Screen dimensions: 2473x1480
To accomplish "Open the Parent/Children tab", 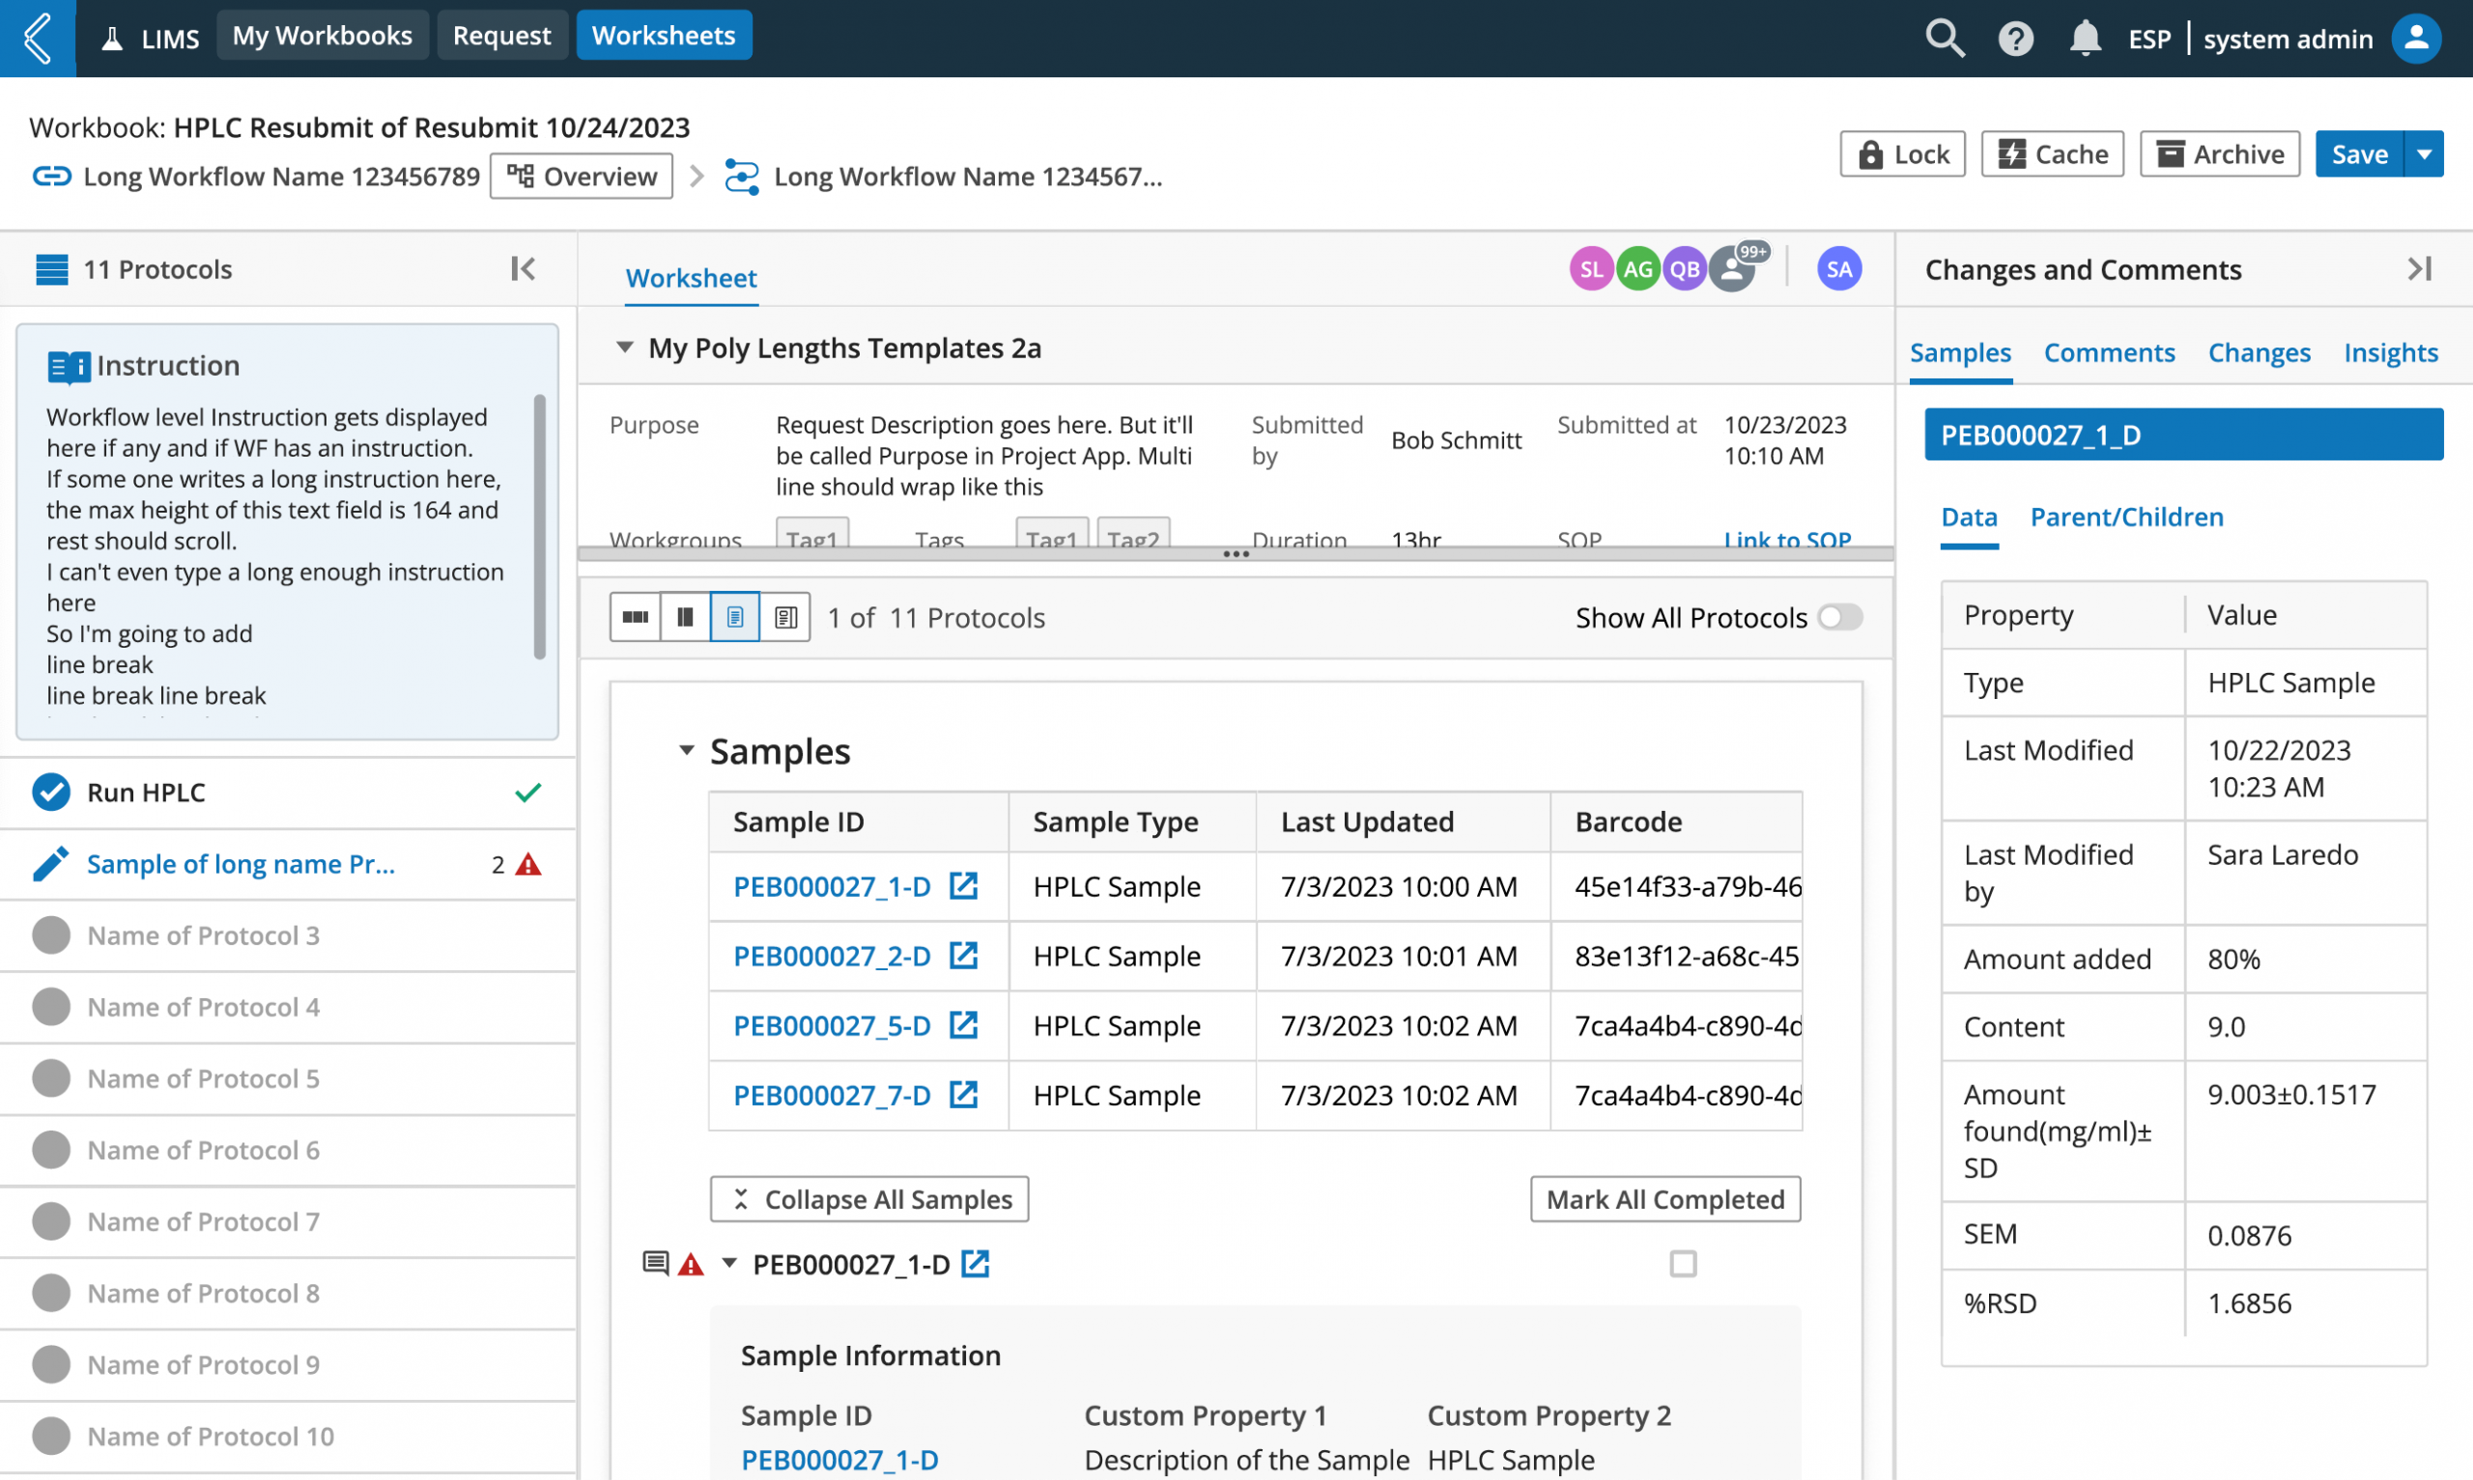I will [2126, 517].
